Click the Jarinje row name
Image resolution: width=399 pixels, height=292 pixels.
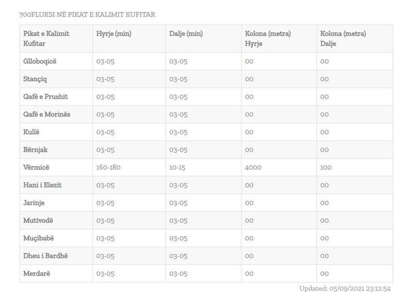[x=34, y=203]
